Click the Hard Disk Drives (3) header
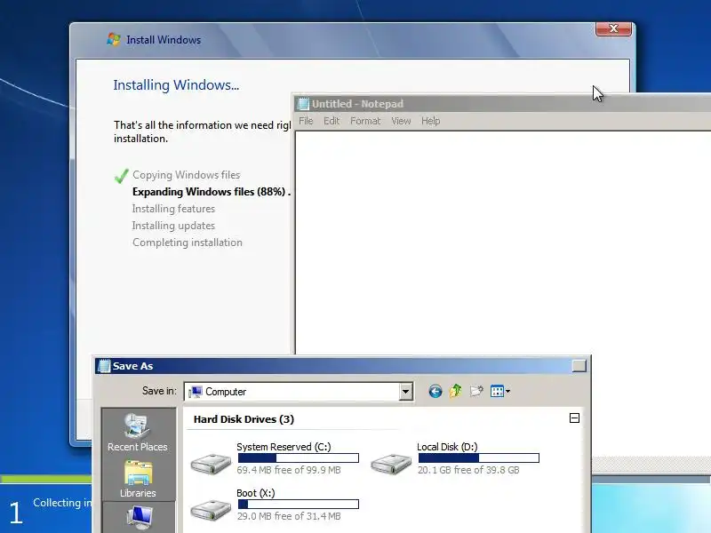 pyautogui.click(x=244, y=419)
